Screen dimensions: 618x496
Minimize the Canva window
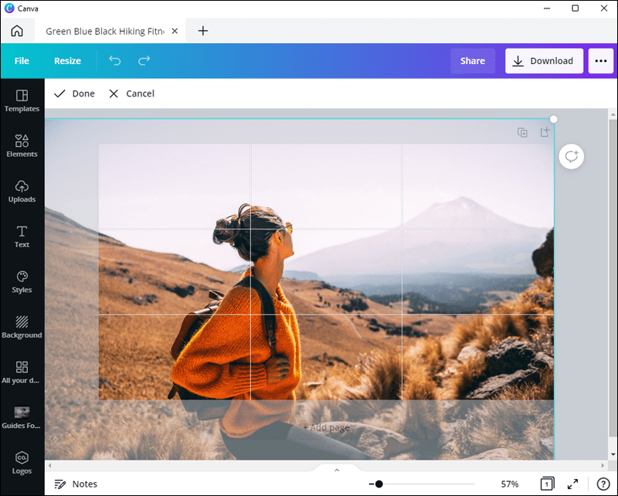point(547,8)
